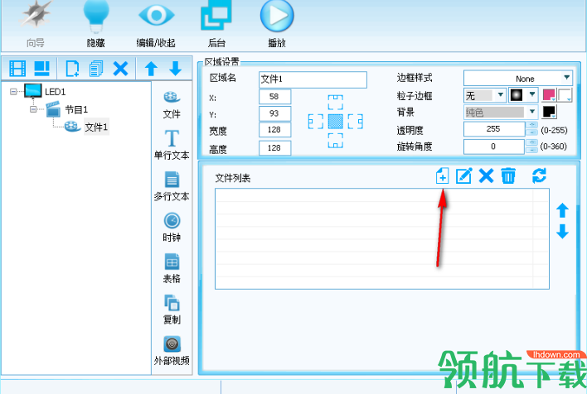Add a 时钟 clock region
This screenshot has width=587, height=394.
(172, 228)
